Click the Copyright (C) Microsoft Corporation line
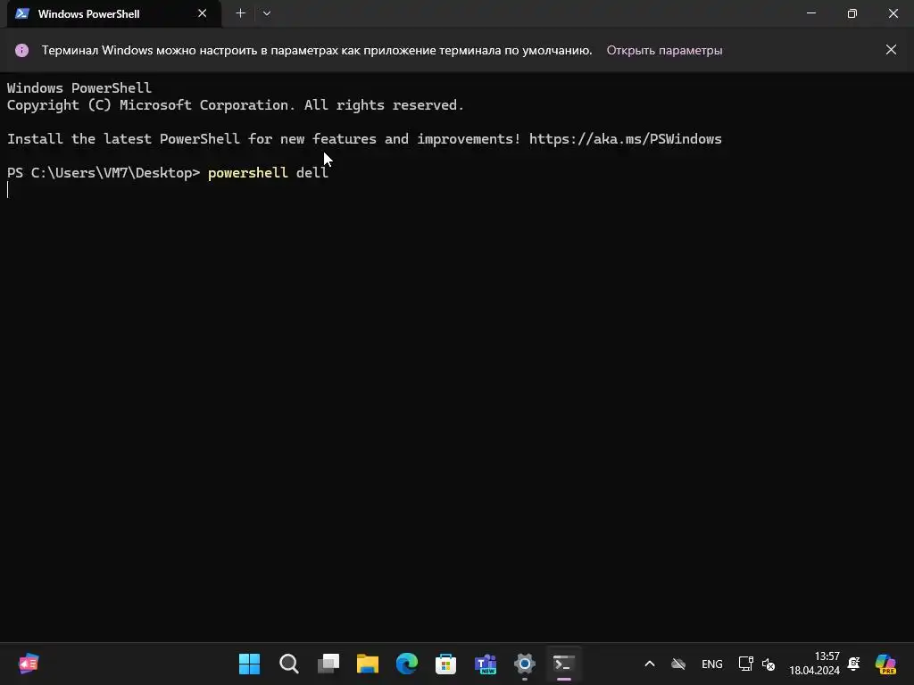 [236, 105]
